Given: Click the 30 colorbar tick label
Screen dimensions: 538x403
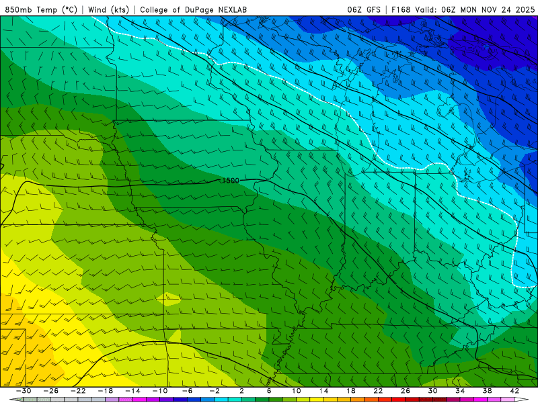Looking at the screenshot, I should (432, 391).
